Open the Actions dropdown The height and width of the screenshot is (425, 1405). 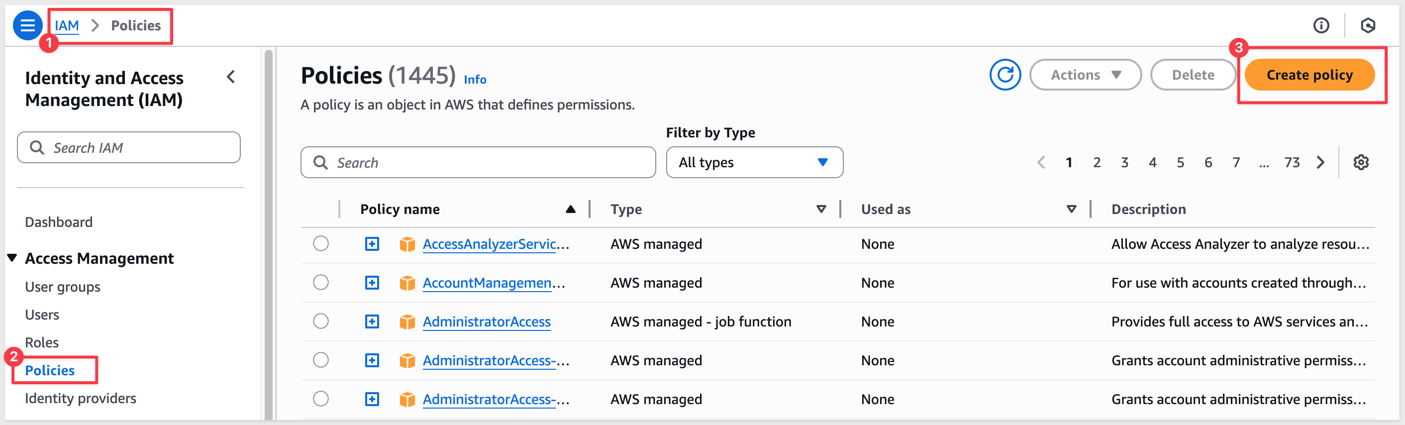(1085, 75)
